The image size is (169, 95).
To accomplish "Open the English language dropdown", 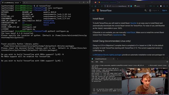I will tap(154, 11).
